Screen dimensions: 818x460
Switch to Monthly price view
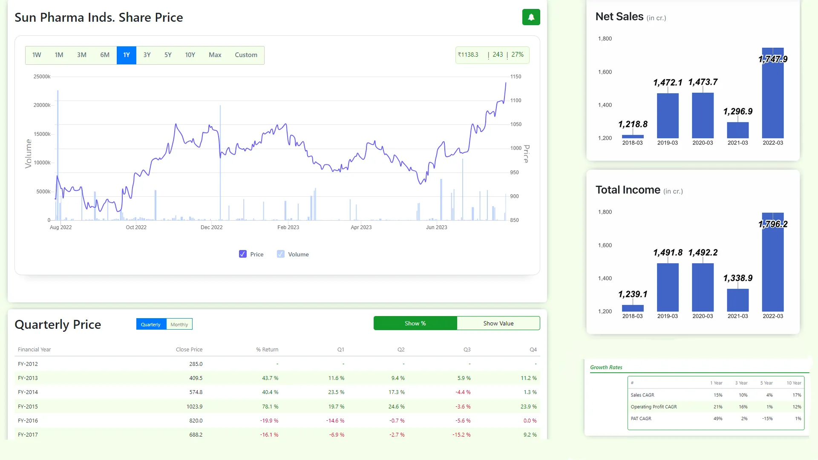point(179,325)
